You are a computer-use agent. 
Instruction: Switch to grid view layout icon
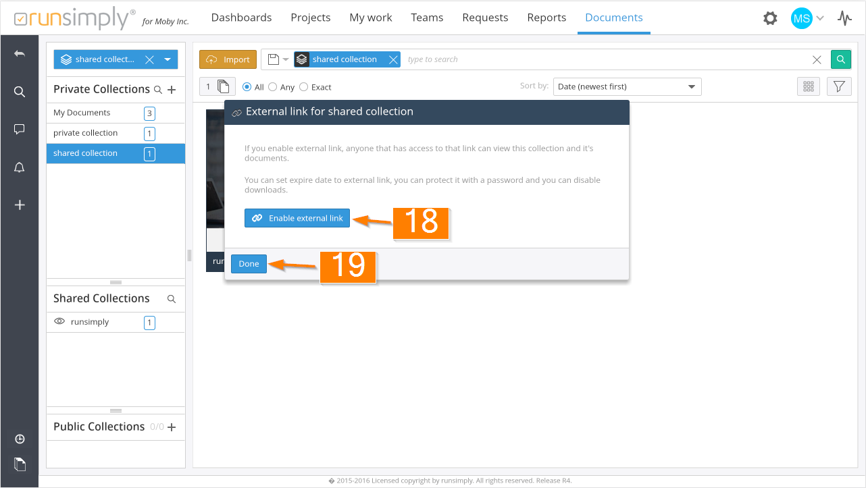click(808, 86)
